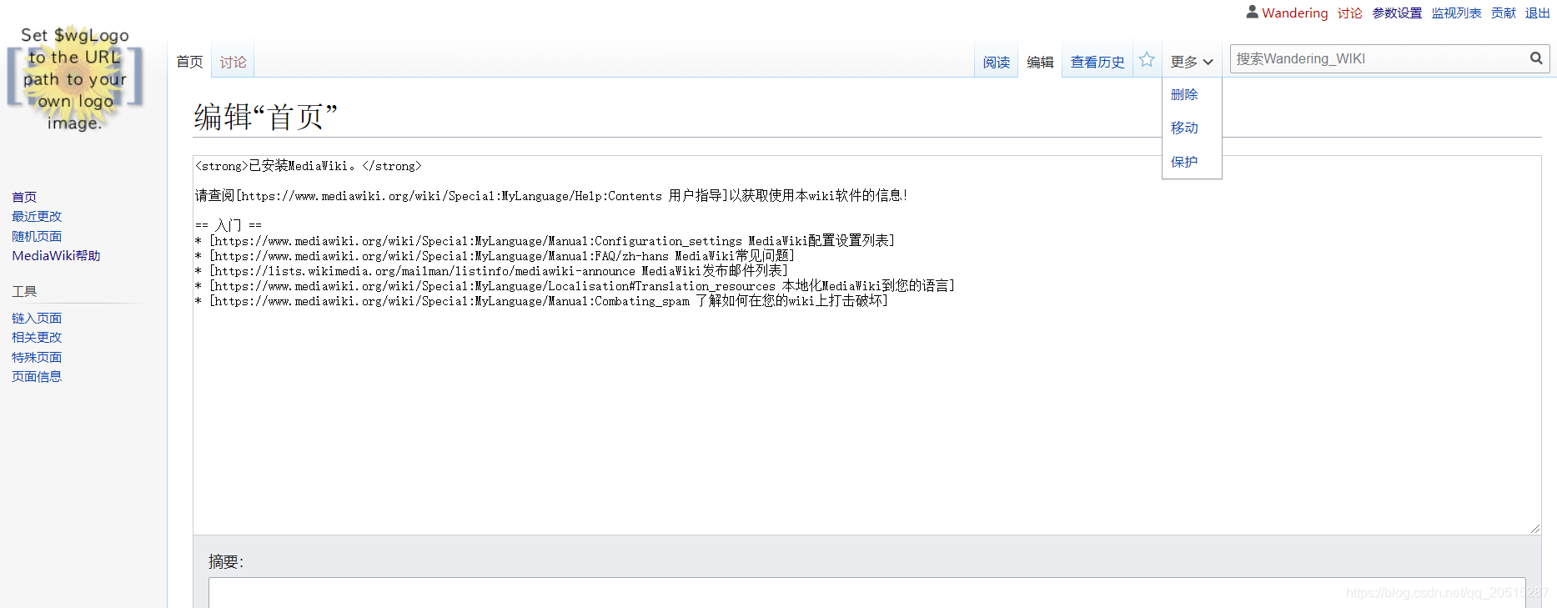1557x608 pixels.
Task: Open 相关更改 under tools
Action: (x=37, y=337)
